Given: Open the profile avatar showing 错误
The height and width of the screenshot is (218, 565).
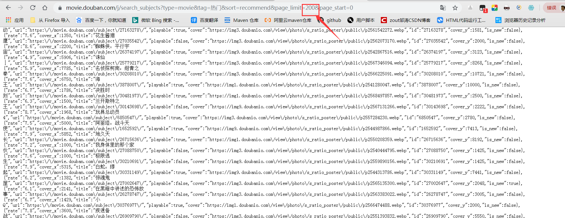Looking at the screenshot, I should click(554, 8).
